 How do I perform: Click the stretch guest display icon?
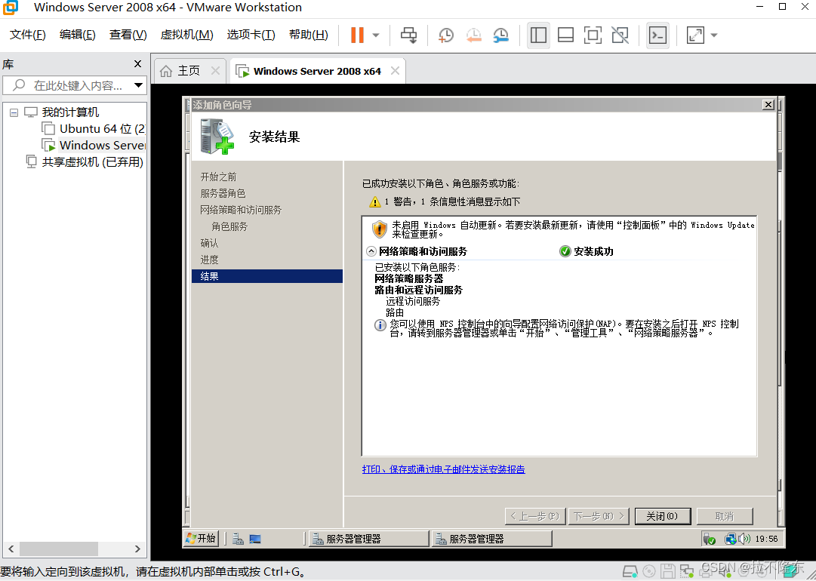695,35
